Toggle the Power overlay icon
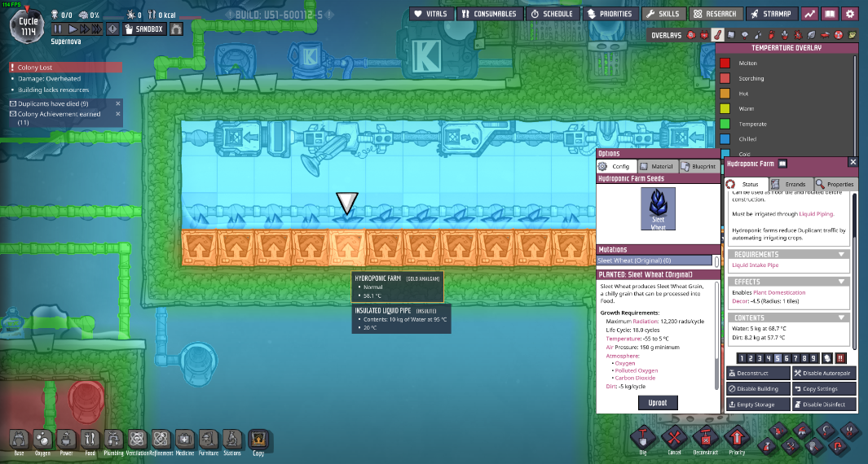868x464 pixels. 704,35
